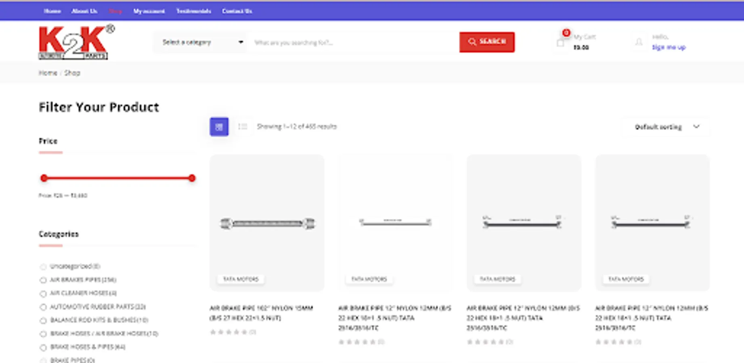Click the Price section heading
Viewport: 744px width, 363px height.
pos(48,141)
